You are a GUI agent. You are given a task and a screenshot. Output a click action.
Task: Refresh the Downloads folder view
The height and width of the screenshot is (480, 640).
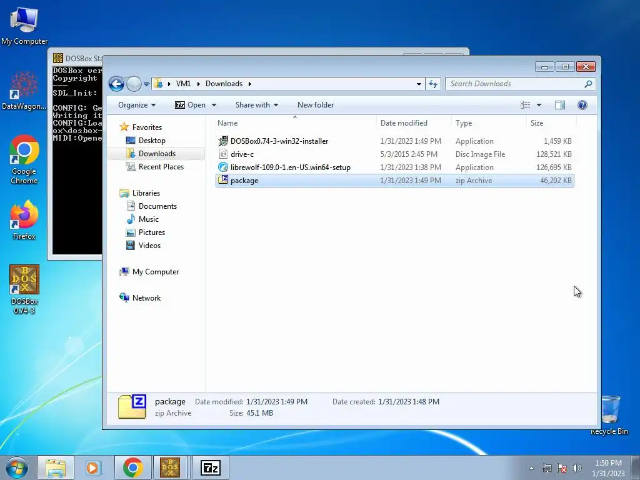pyautogui.click(x=433, y=84)
